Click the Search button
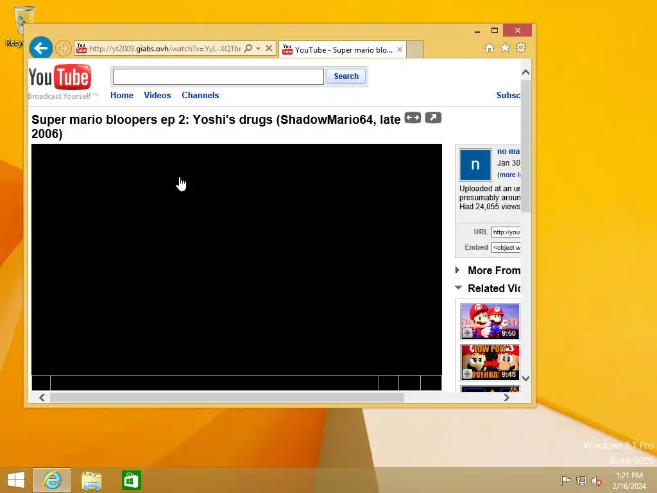This screenshot has height=493, width=657. pyautogui.click(x=346, y=76)
